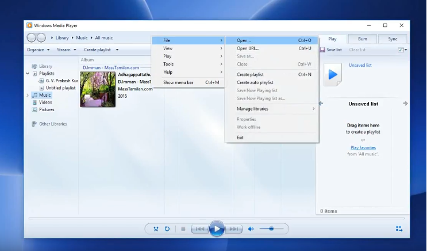The height and width of the screenshot is (251, 427).
Task: Open the Organize dropdown
Action: (38, 50)
